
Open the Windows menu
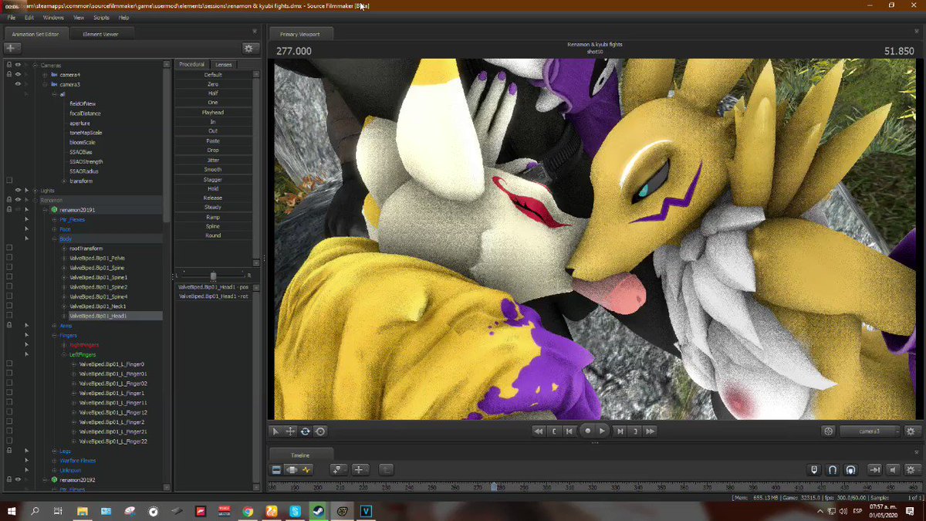click(x=53, y=17)
